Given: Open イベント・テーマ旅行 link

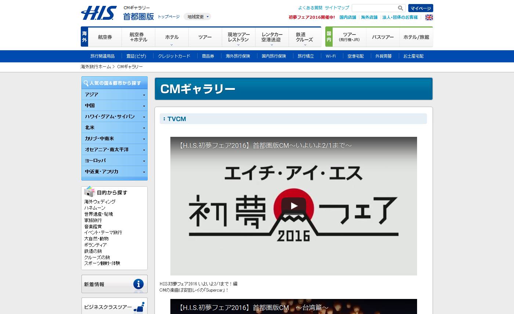Looking at the screenshot, I should pos(103,233).
